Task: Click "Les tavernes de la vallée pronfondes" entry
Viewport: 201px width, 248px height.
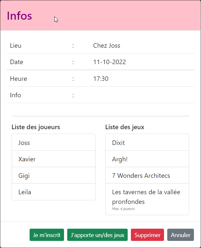Action: [x=146, y=197]
